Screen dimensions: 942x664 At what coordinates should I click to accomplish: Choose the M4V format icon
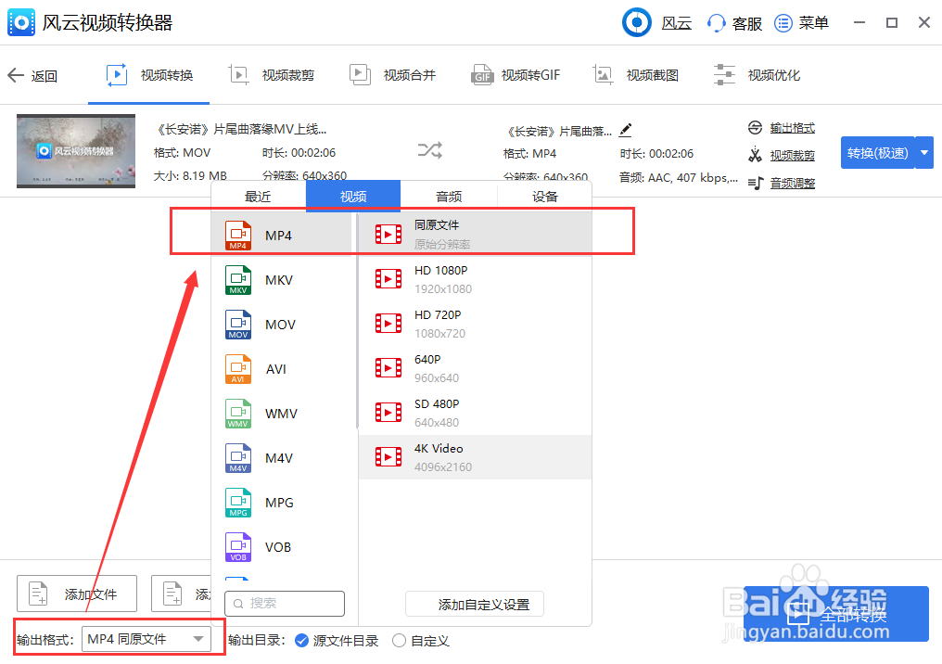238,458
